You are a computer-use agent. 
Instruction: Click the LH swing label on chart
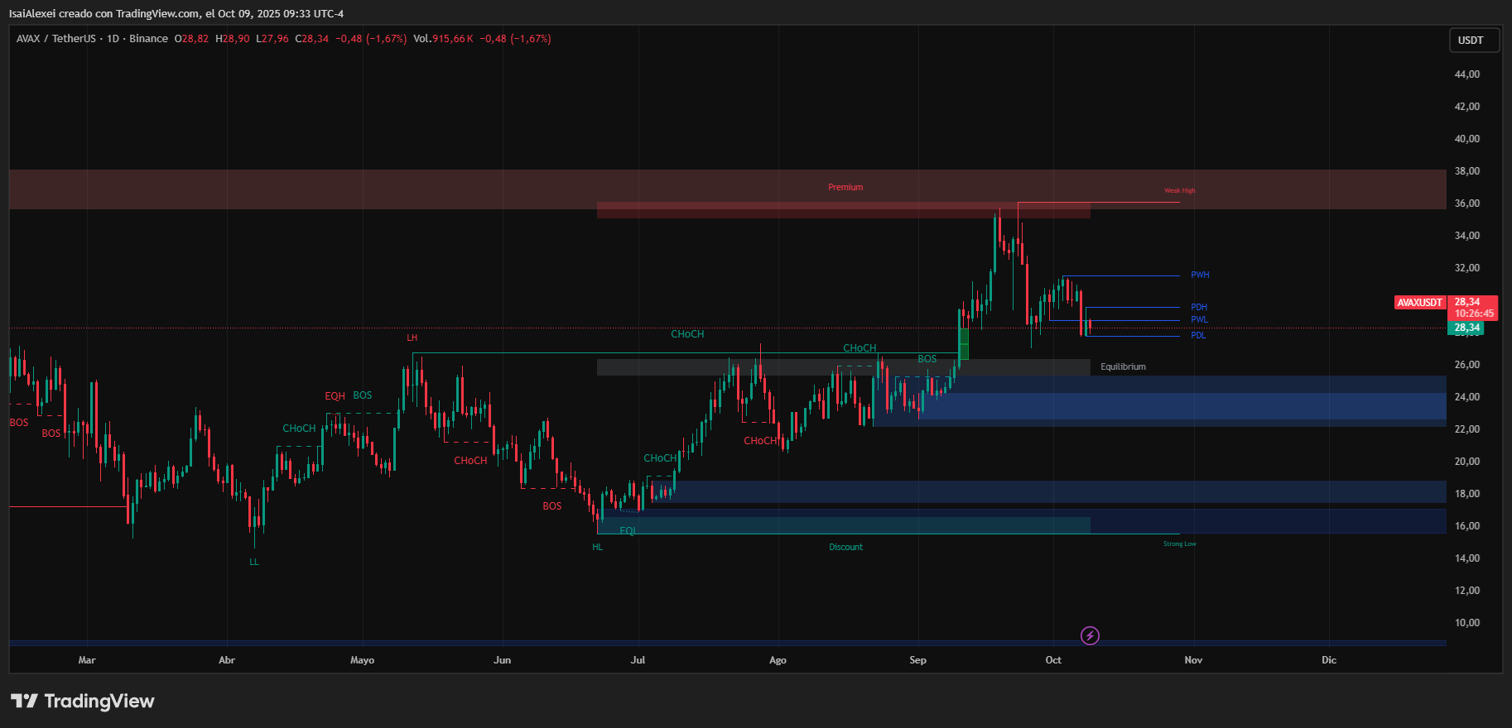pos(412,338)
